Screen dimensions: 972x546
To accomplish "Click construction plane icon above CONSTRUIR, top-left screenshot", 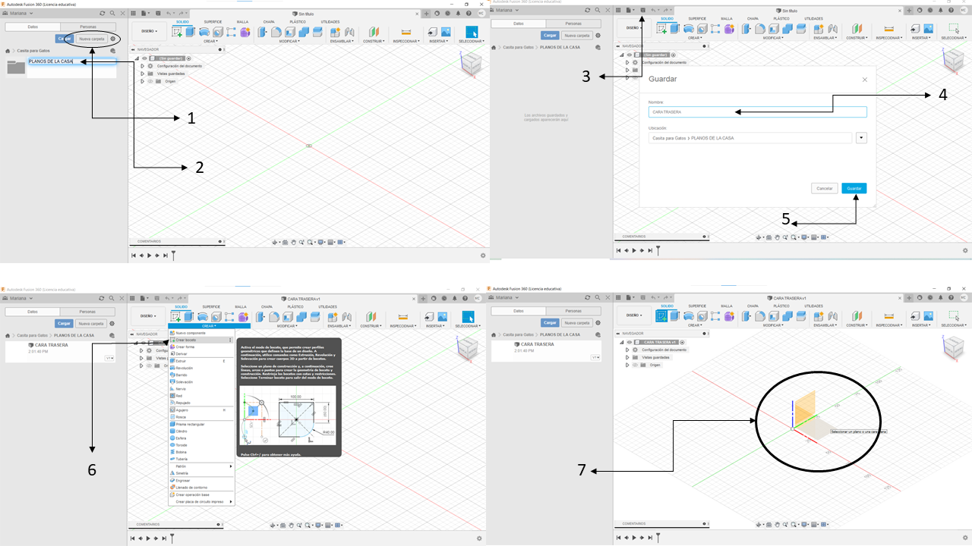I will click(373, 32).
